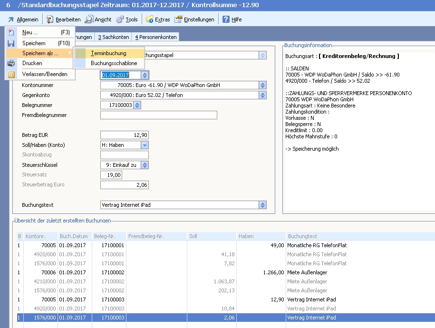Choose Terminbuchung from the submenu
The image size is (435, 328).
click(x=108, y=53)
